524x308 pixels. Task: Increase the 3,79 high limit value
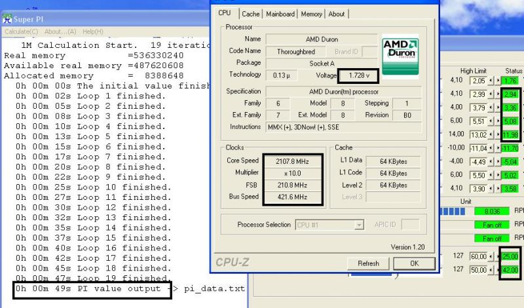498,107
